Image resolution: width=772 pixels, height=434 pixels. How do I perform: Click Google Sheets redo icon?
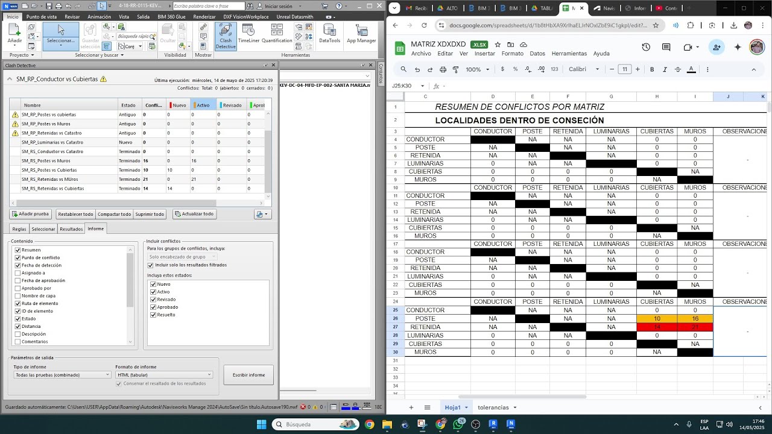coord(429,69)
